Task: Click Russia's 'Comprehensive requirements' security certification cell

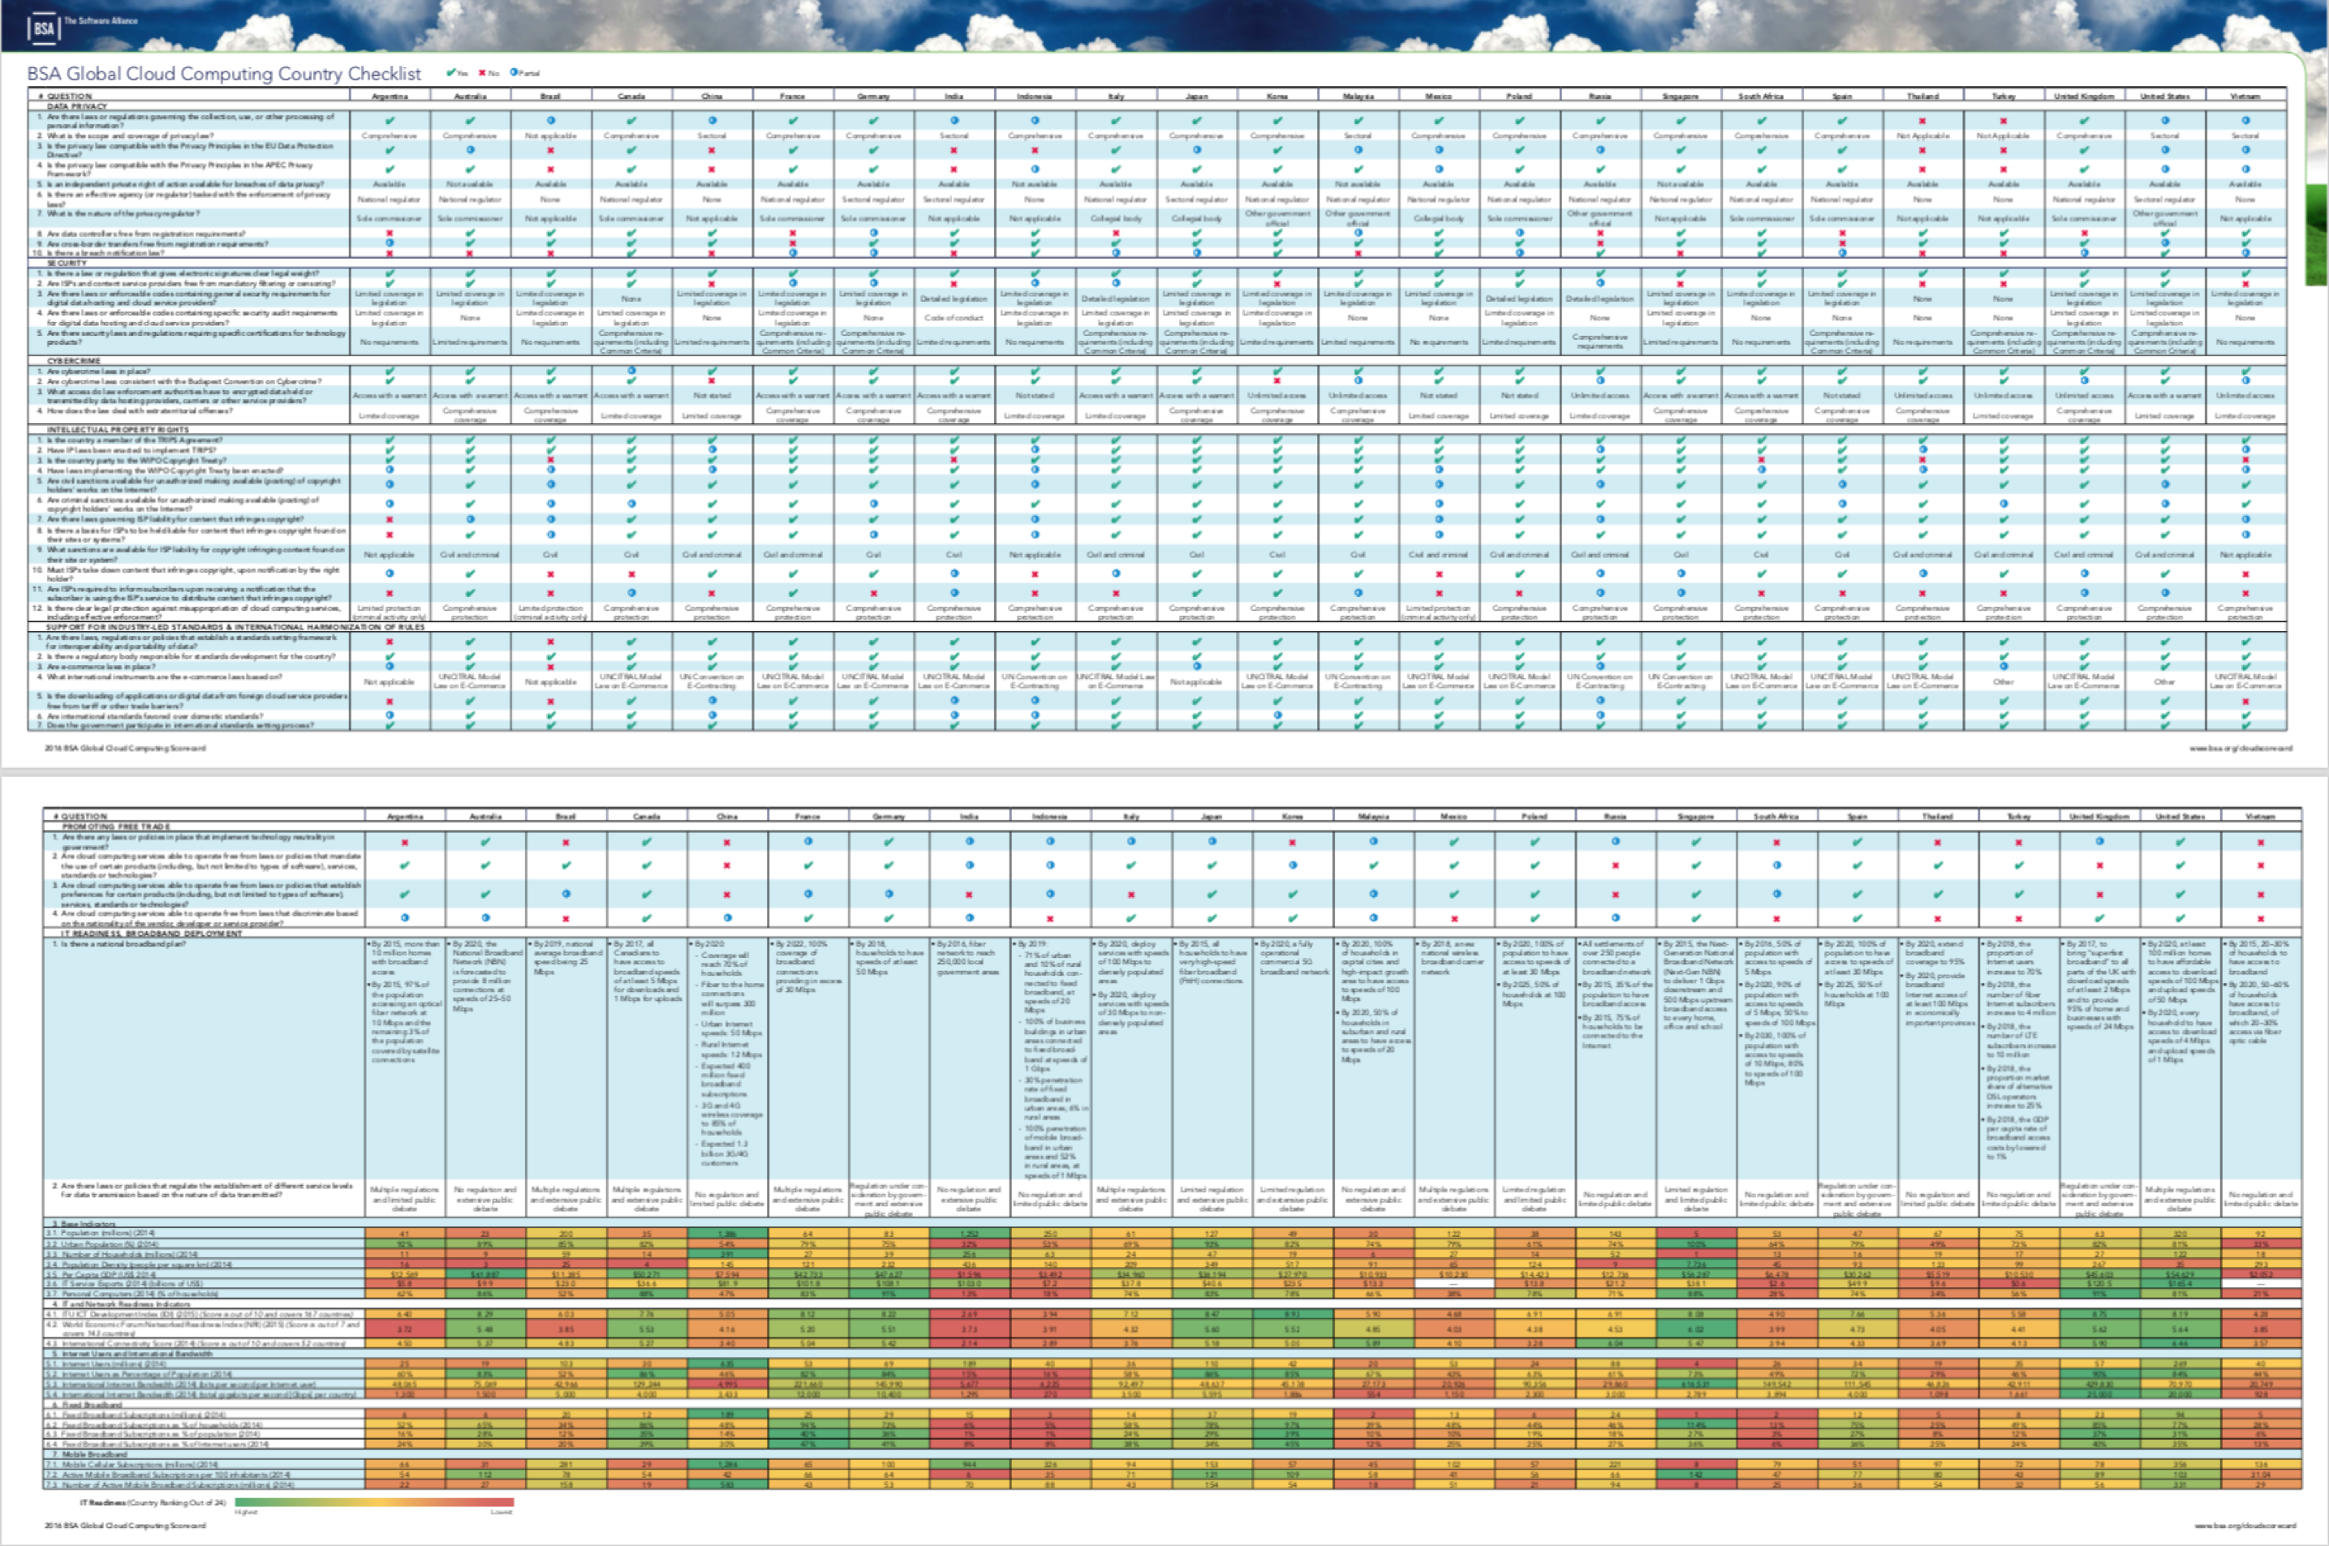Action: point(1600,341)
